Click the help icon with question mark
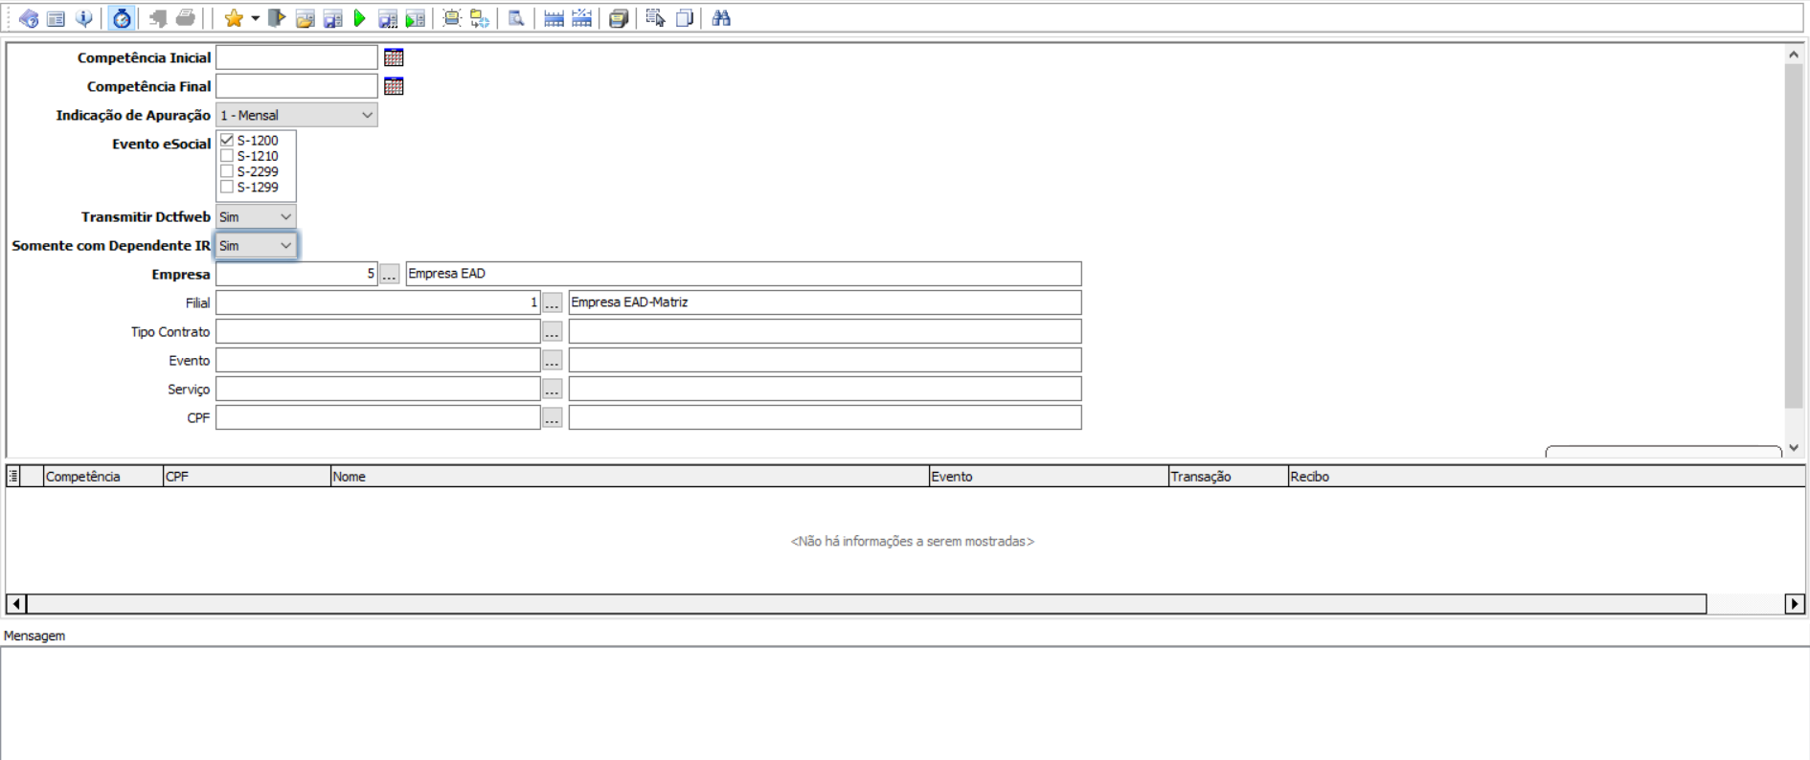This screenshot has height=760, width=1810. [29, 18]
